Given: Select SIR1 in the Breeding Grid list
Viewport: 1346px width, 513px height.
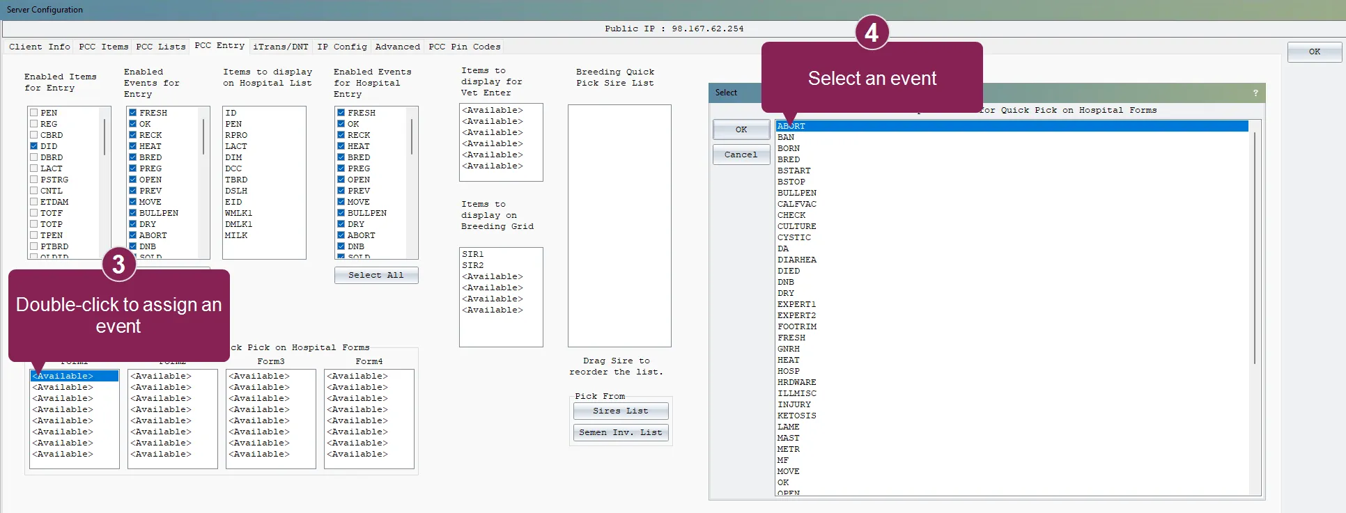Looking at the screenshot, I should [x=473, y=254].
